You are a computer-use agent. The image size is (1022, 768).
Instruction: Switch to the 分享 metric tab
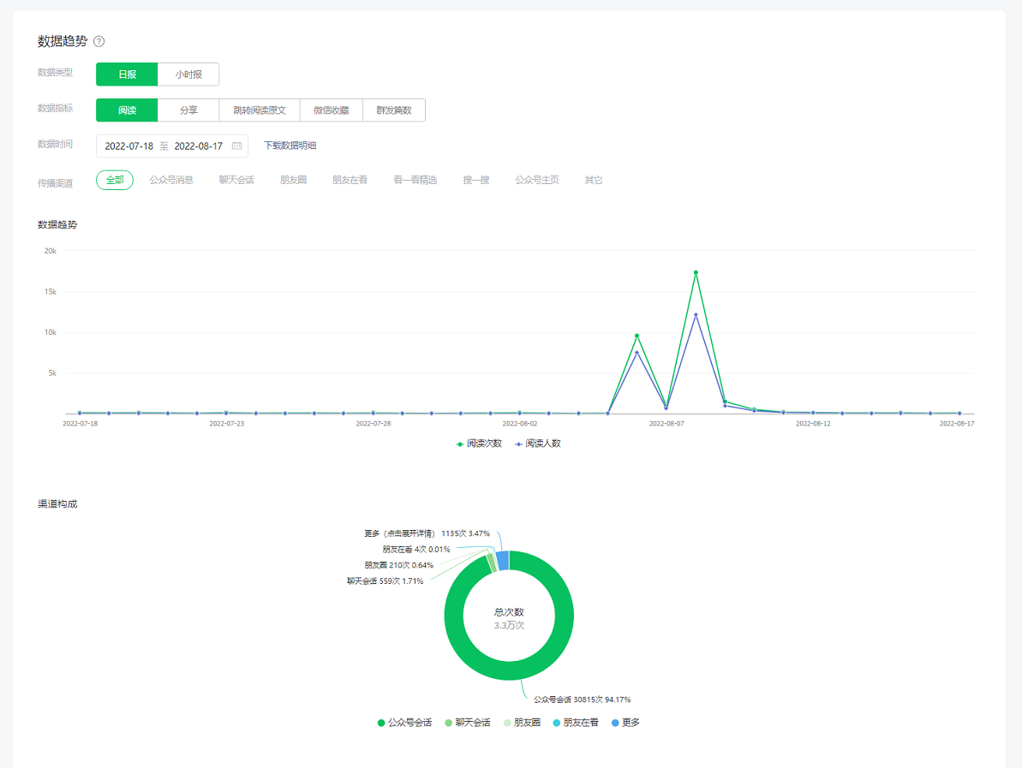(x=188, y=110)
